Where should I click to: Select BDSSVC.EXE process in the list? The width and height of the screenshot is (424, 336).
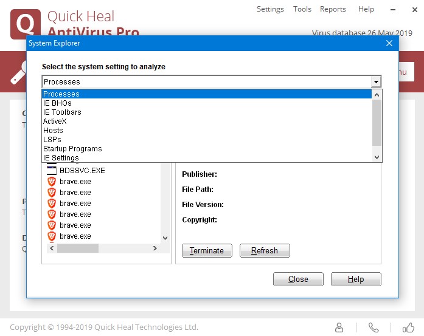coord(82,171)
